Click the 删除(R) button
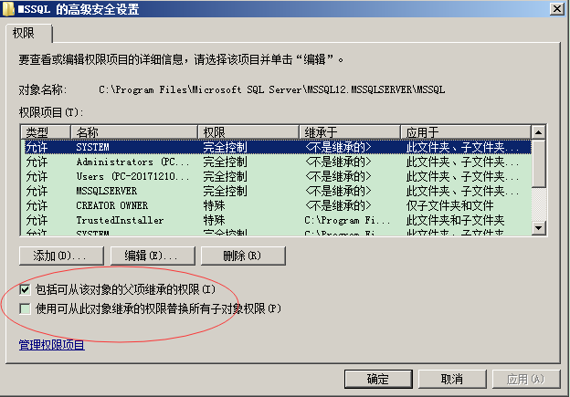 coord(243,256)
